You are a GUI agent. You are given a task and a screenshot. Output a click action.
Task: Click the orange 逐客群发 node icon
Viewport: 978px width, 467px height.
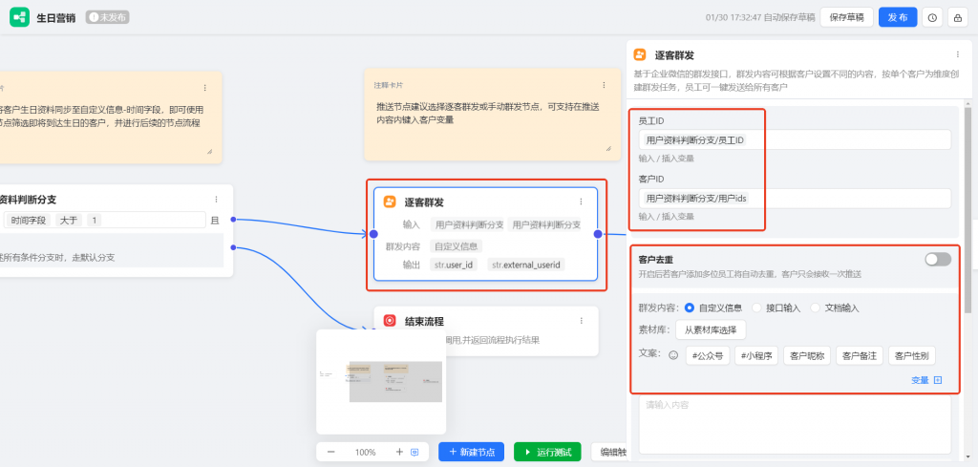390,202
